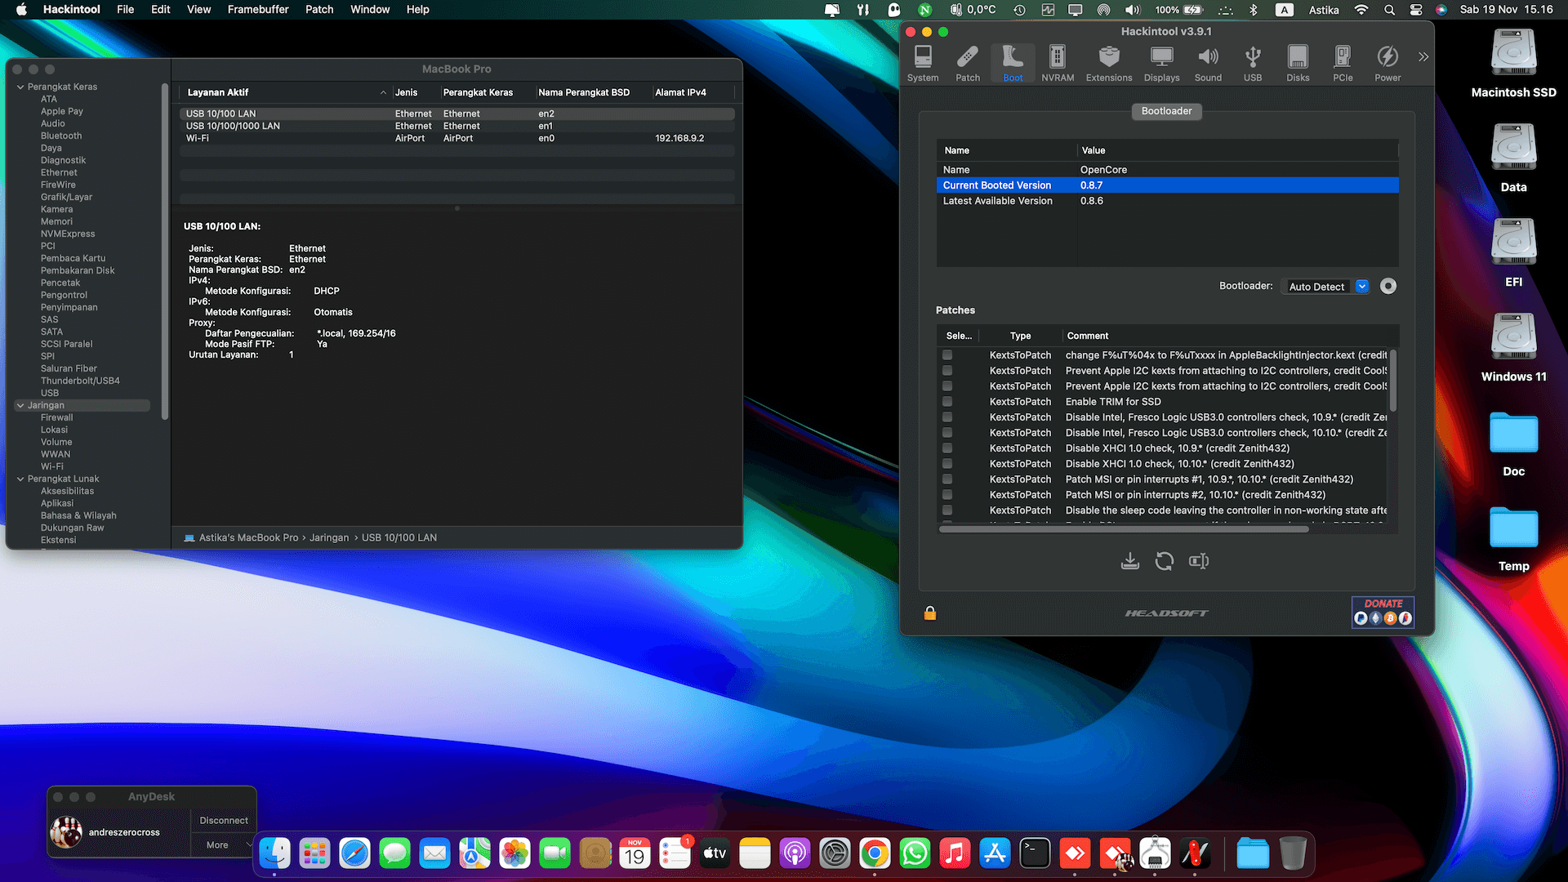The width and height of the screenshot is (1568, 882).
Task: Click Jaringan in the path breadcrumb
Action: click(x=329, y=537)
